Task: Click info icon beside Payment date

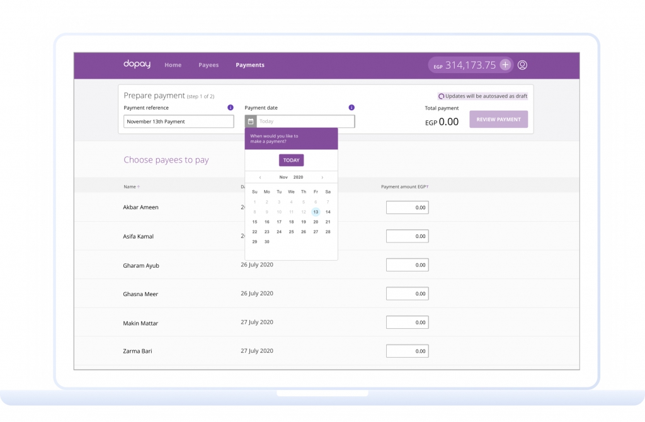Action: pyautogui.click(x=351, y=108)
